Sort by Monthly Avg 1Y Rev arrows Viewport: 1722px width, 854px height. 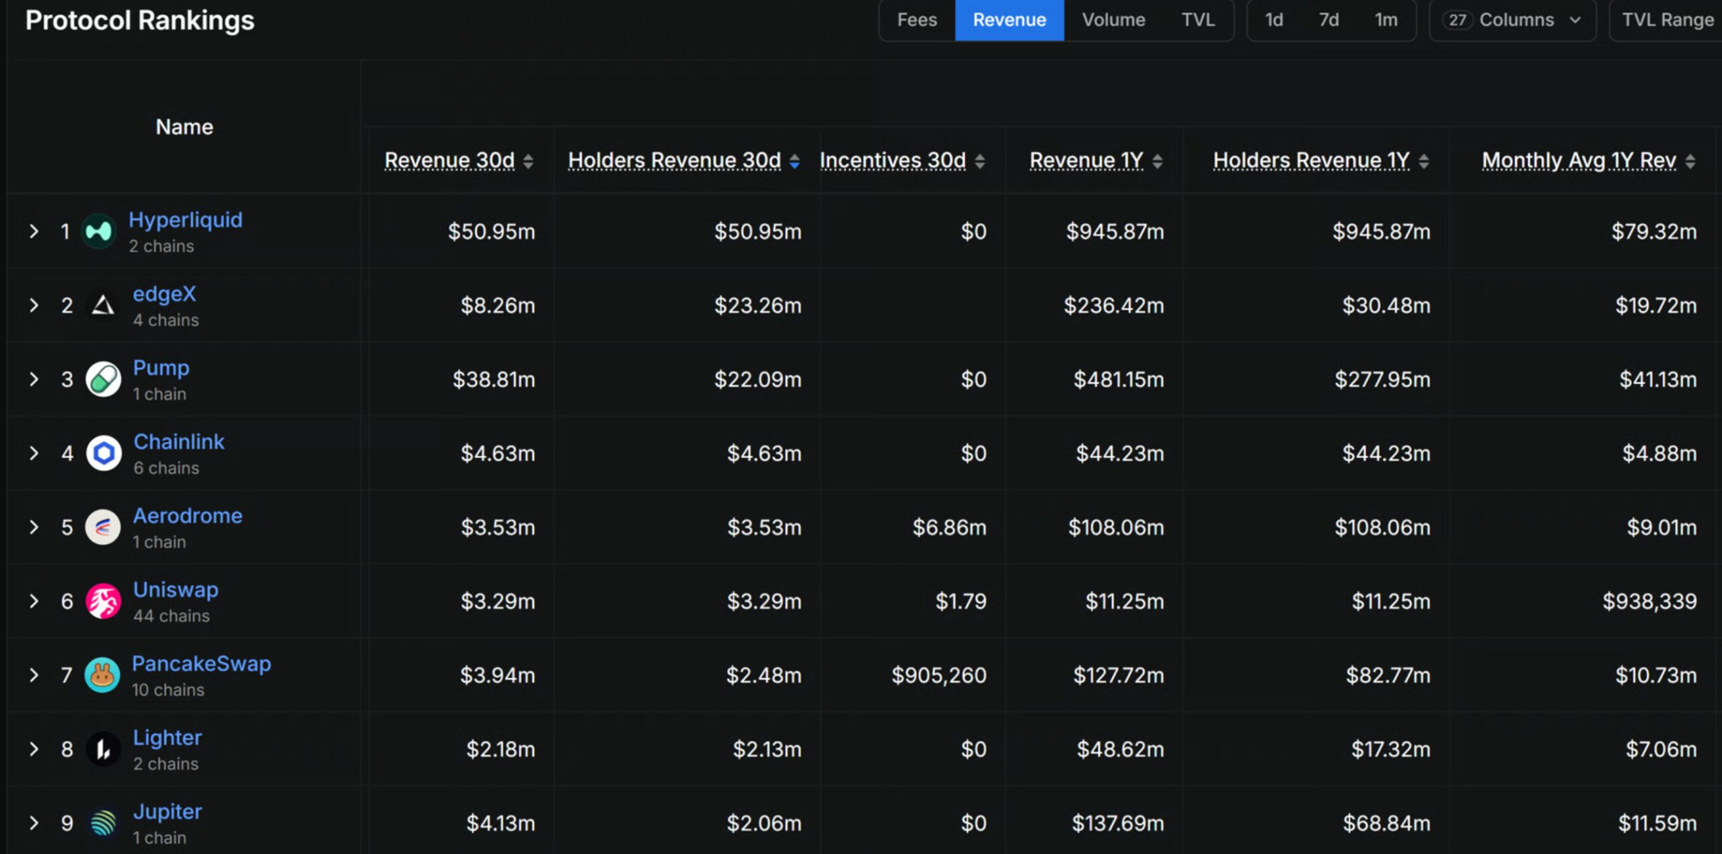coord(1690,161)
